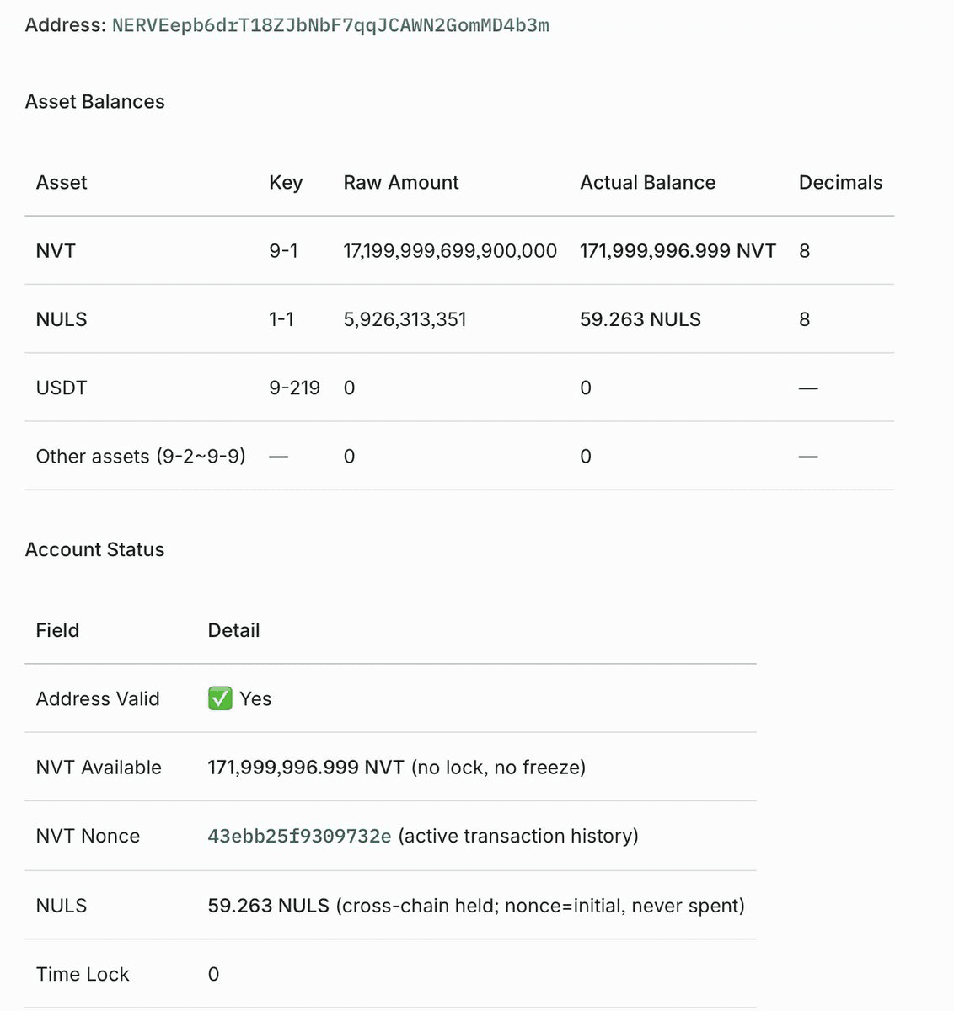The width and height of the screenshot is (954, 1011).
Task: Click the Key column header
Action: point(286,183)
